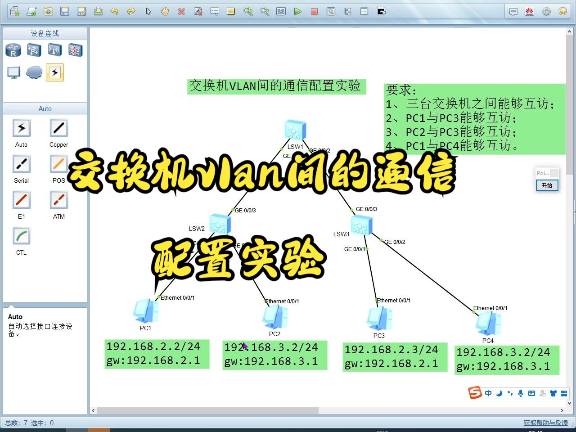The width and height of the screenshot is (576, 432).
Task: Select the PC terminal device icon
Action: (13, 72)
